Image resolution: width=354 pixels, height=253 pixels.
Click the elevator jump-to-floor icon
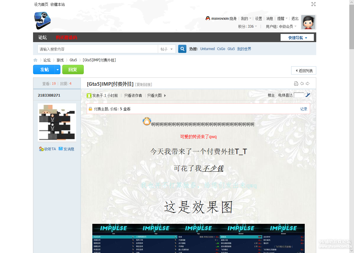[308, 95]
